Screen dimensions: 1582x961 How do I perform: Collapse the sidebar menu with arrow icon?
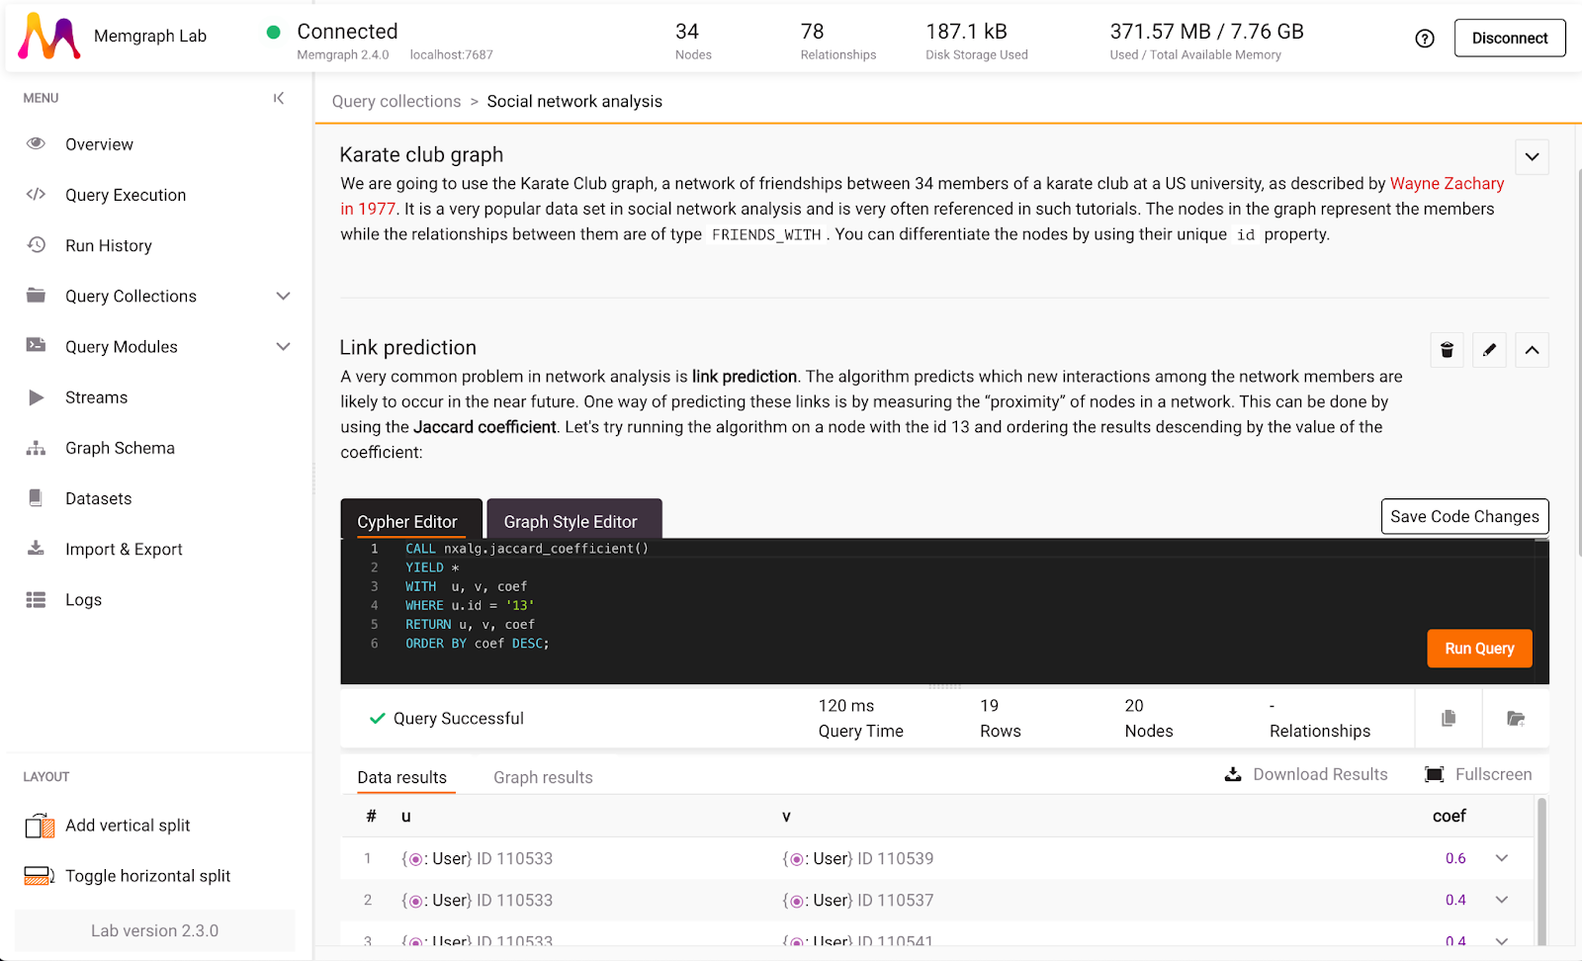coord(279,98)
